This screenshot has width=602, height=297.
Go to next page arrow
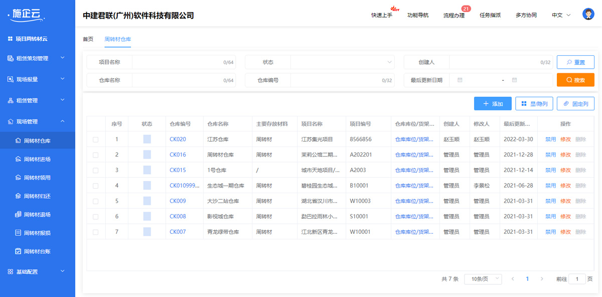coord(542,279)
